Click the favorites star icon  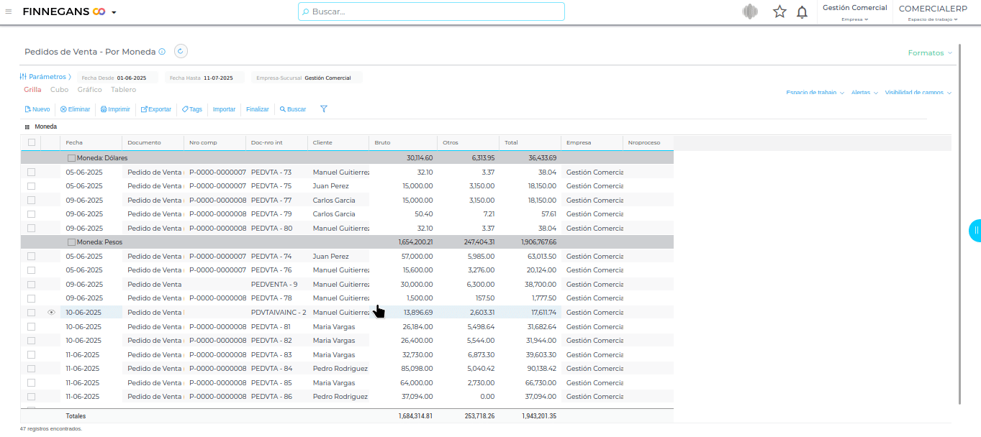point(779,11)
